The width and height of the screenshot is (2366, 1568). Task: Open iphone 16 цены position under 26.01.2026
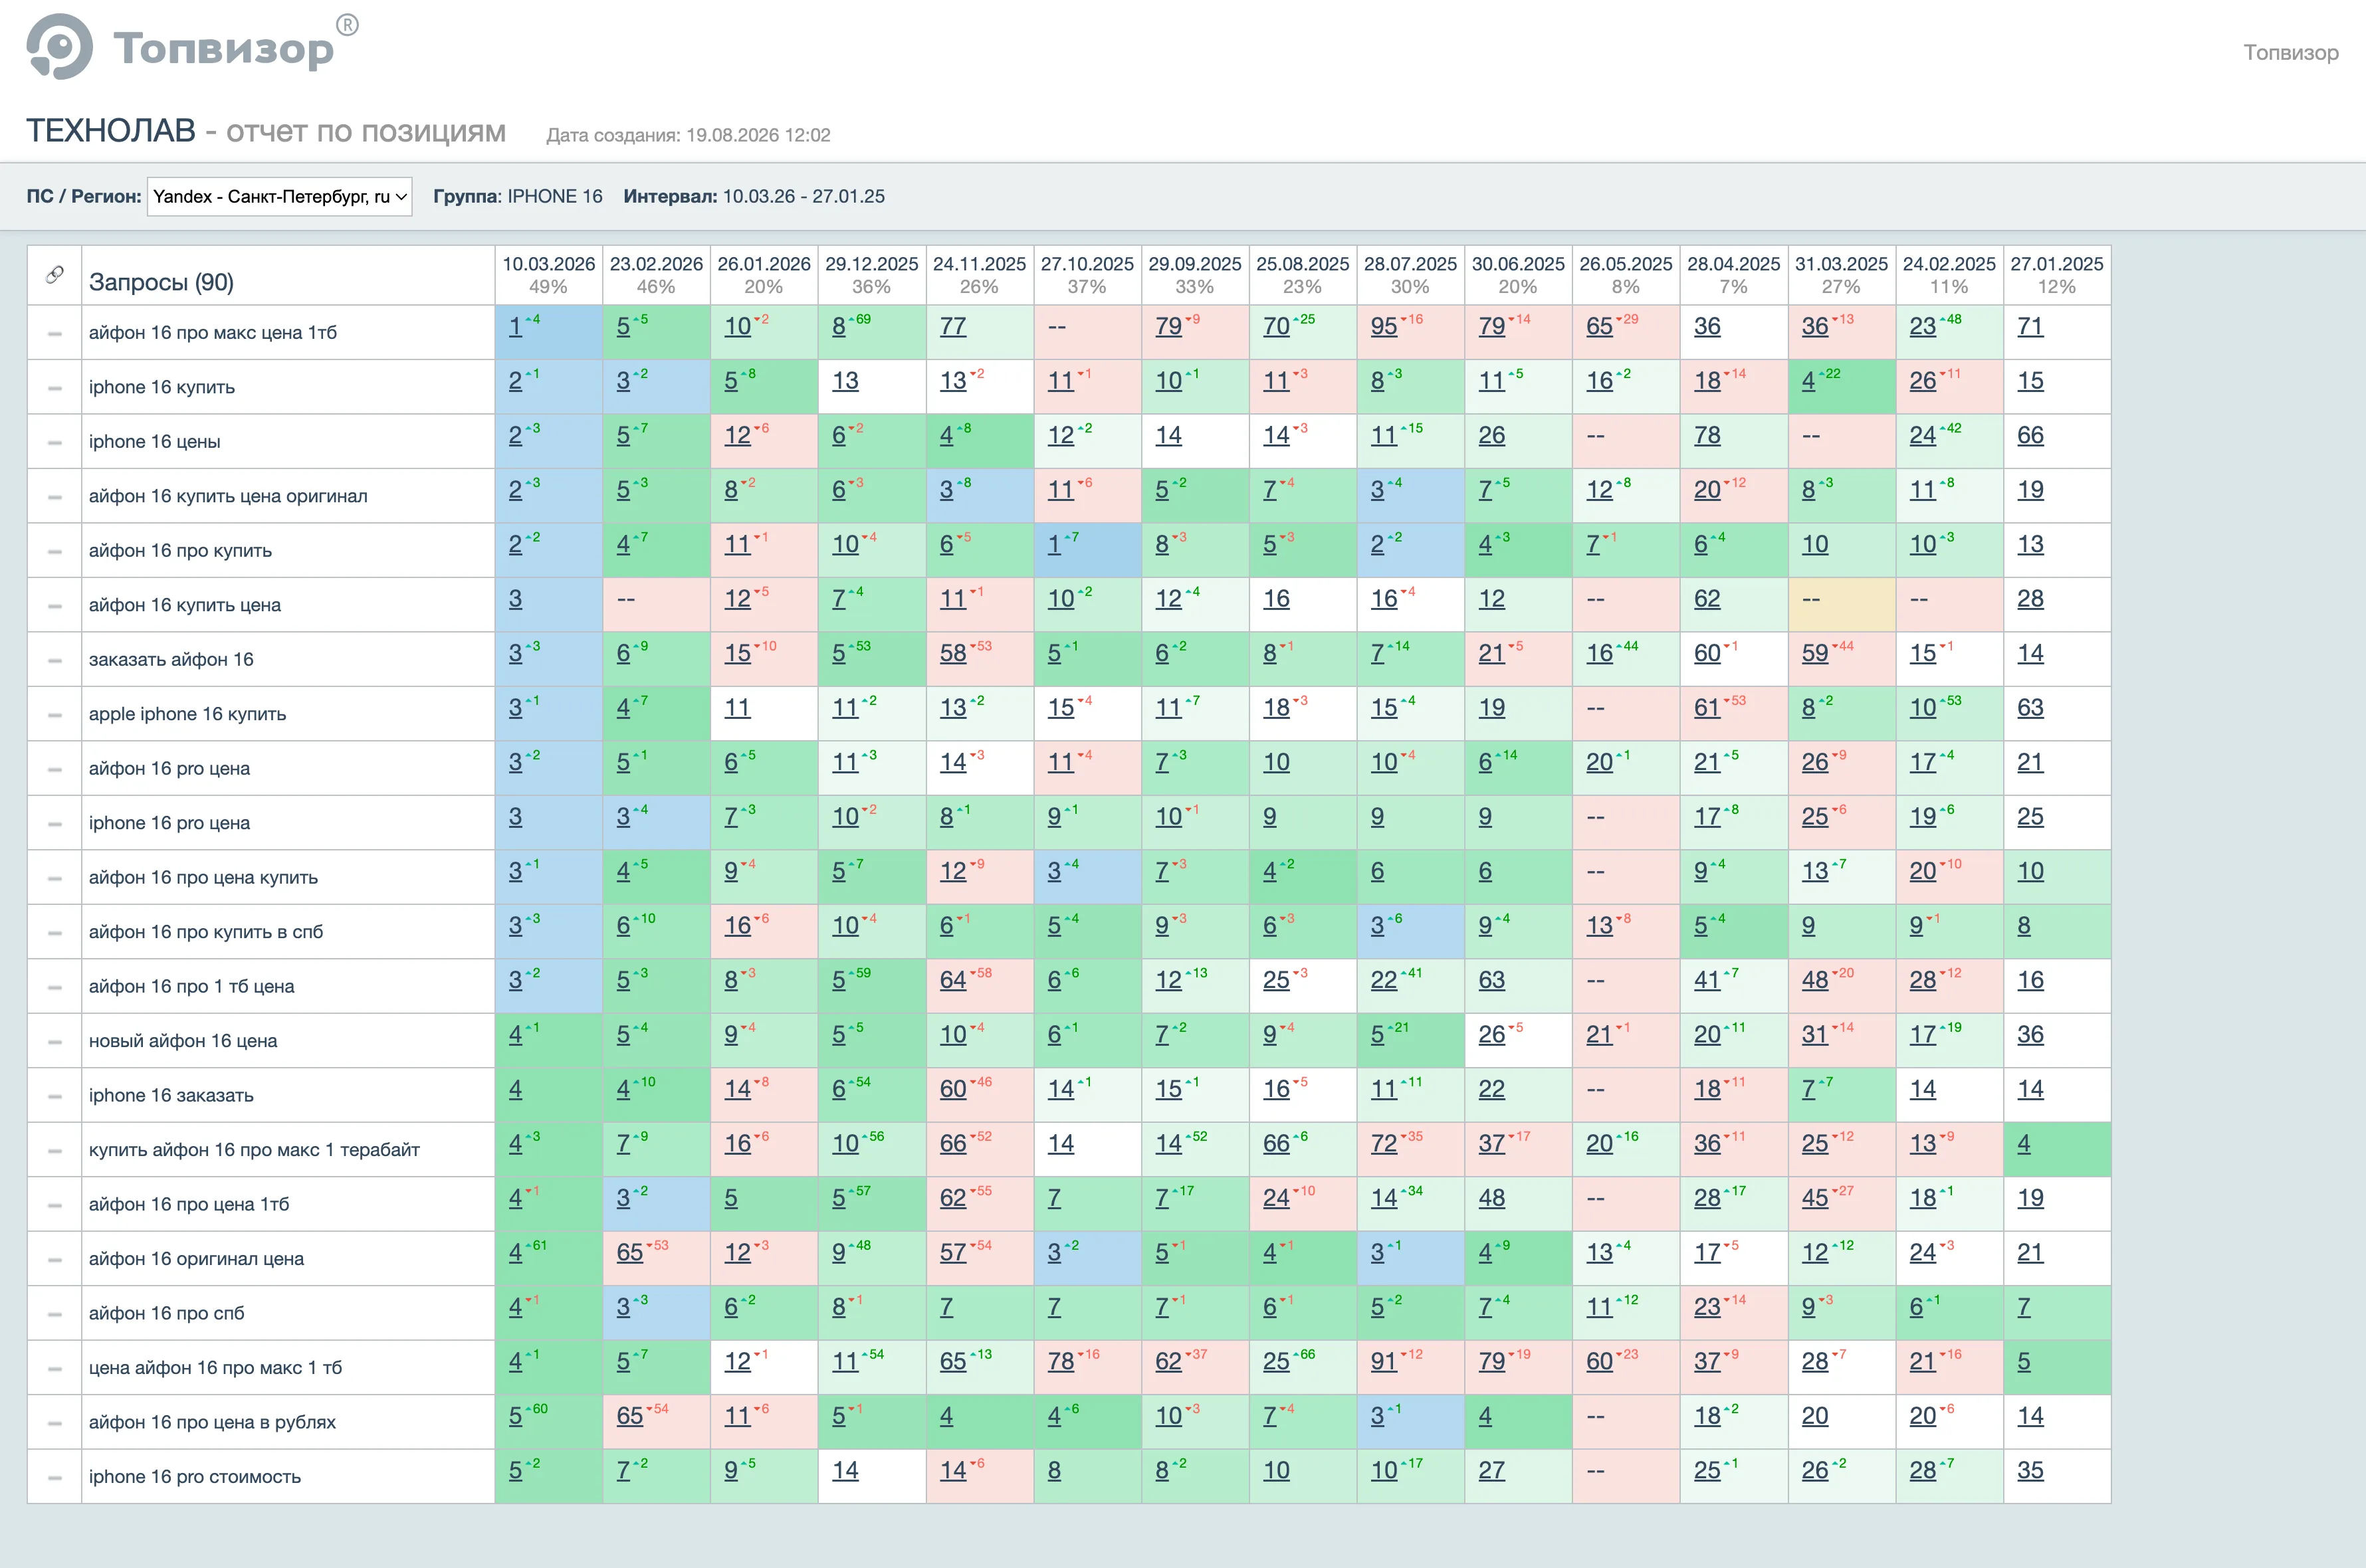pyautogui.click(x=738, y=435)
